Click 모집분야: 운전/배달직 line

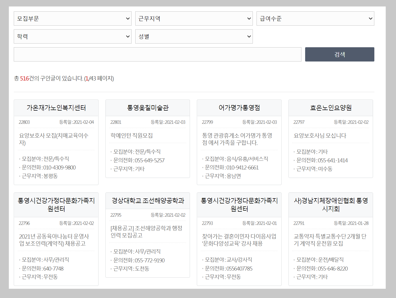(x=320, y=260)
